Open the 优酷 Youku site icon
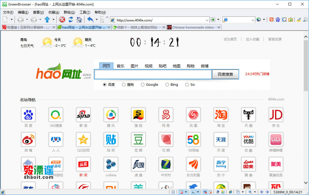The image size is (309, 195). (x=248, y=139)
